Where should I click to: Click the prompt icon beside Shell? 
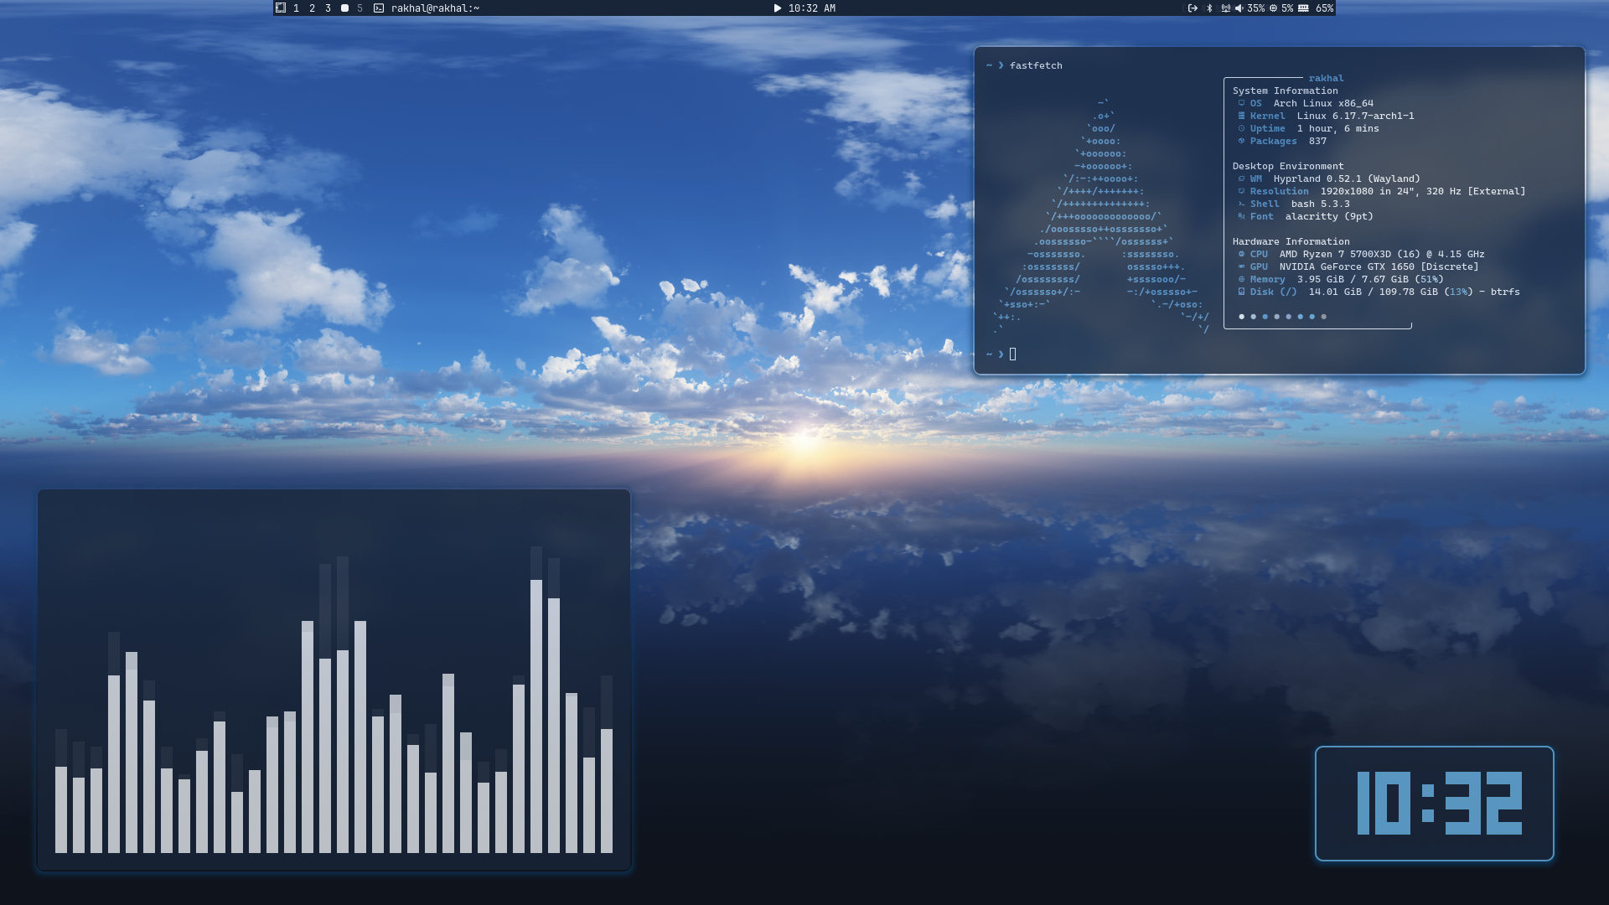click(1241, 204)
